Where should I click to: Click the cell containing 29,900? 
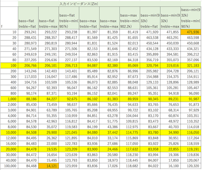tap(49, 132)
